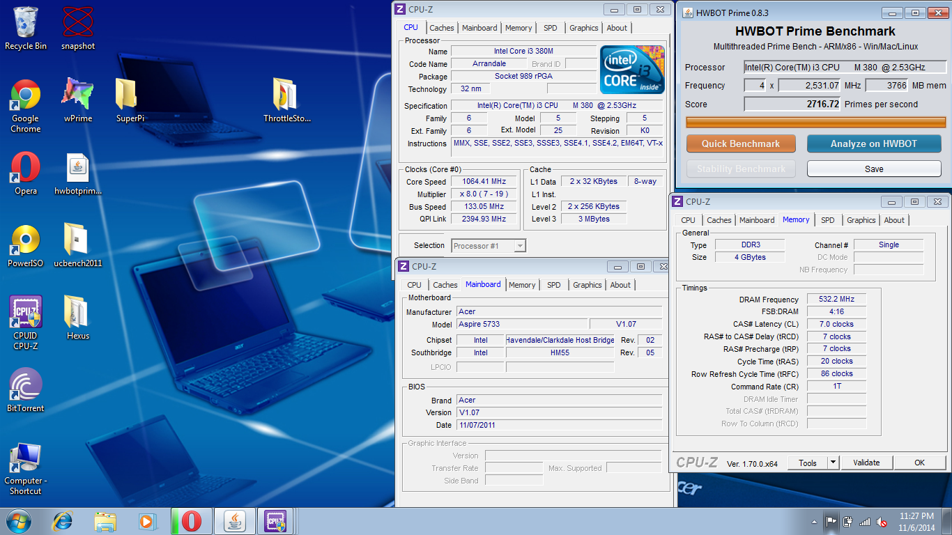
Task: Open About tab in memory CPU-Z window
Action: pos(894,220)
